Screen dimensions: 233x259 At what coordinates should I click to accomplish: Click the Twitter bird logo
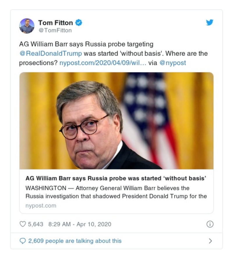[x=210, y=22]
